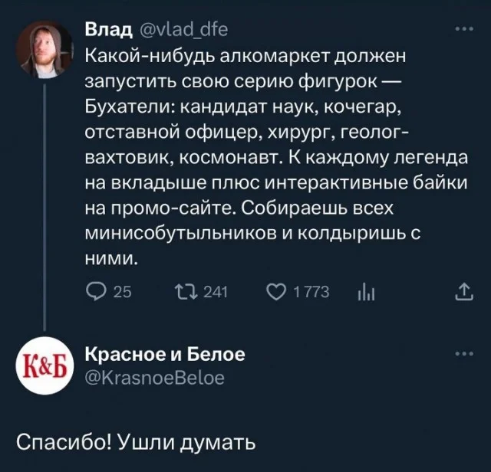Click the retweet count 241
Image resolution: width=491 pixels, height=472 pixels.
(209, 292)
